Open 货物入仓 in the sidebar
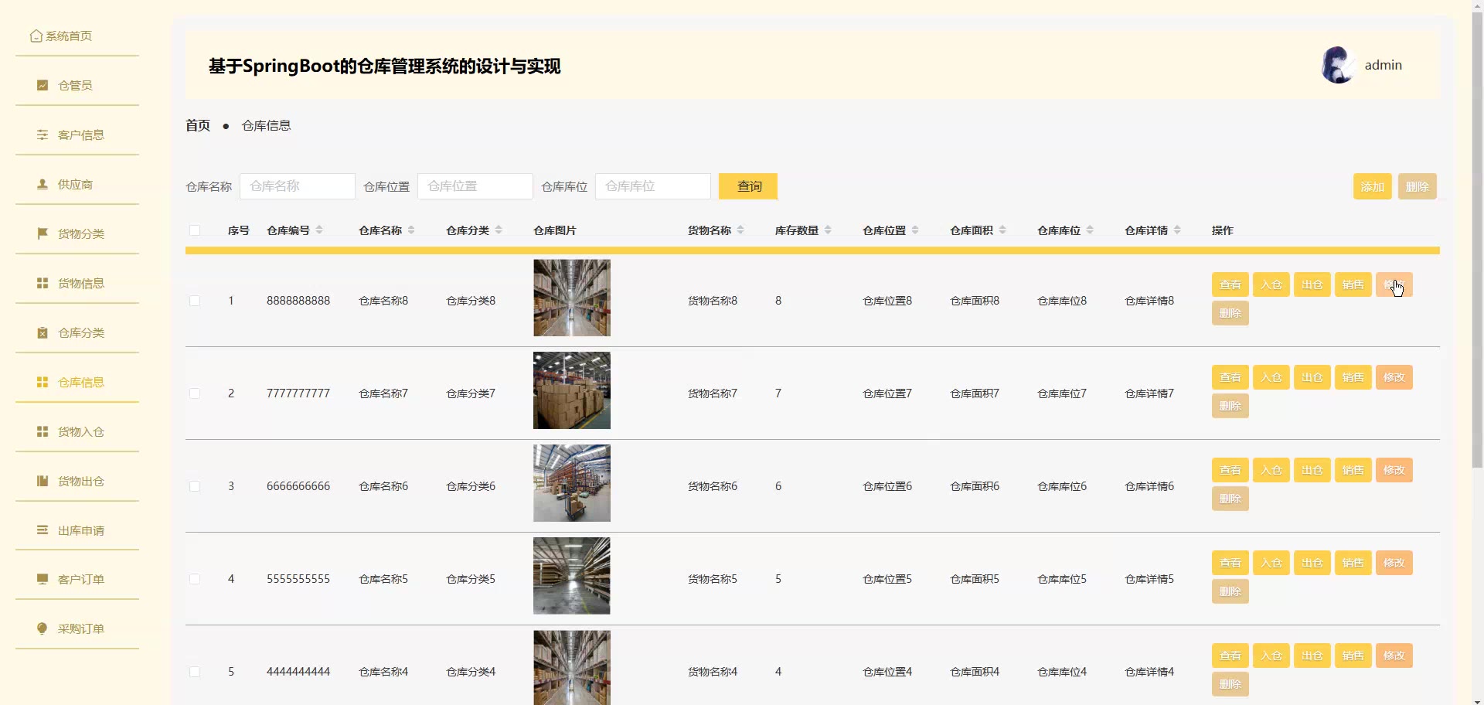This screenshot has width=1484, height=705. click(80, 432)
